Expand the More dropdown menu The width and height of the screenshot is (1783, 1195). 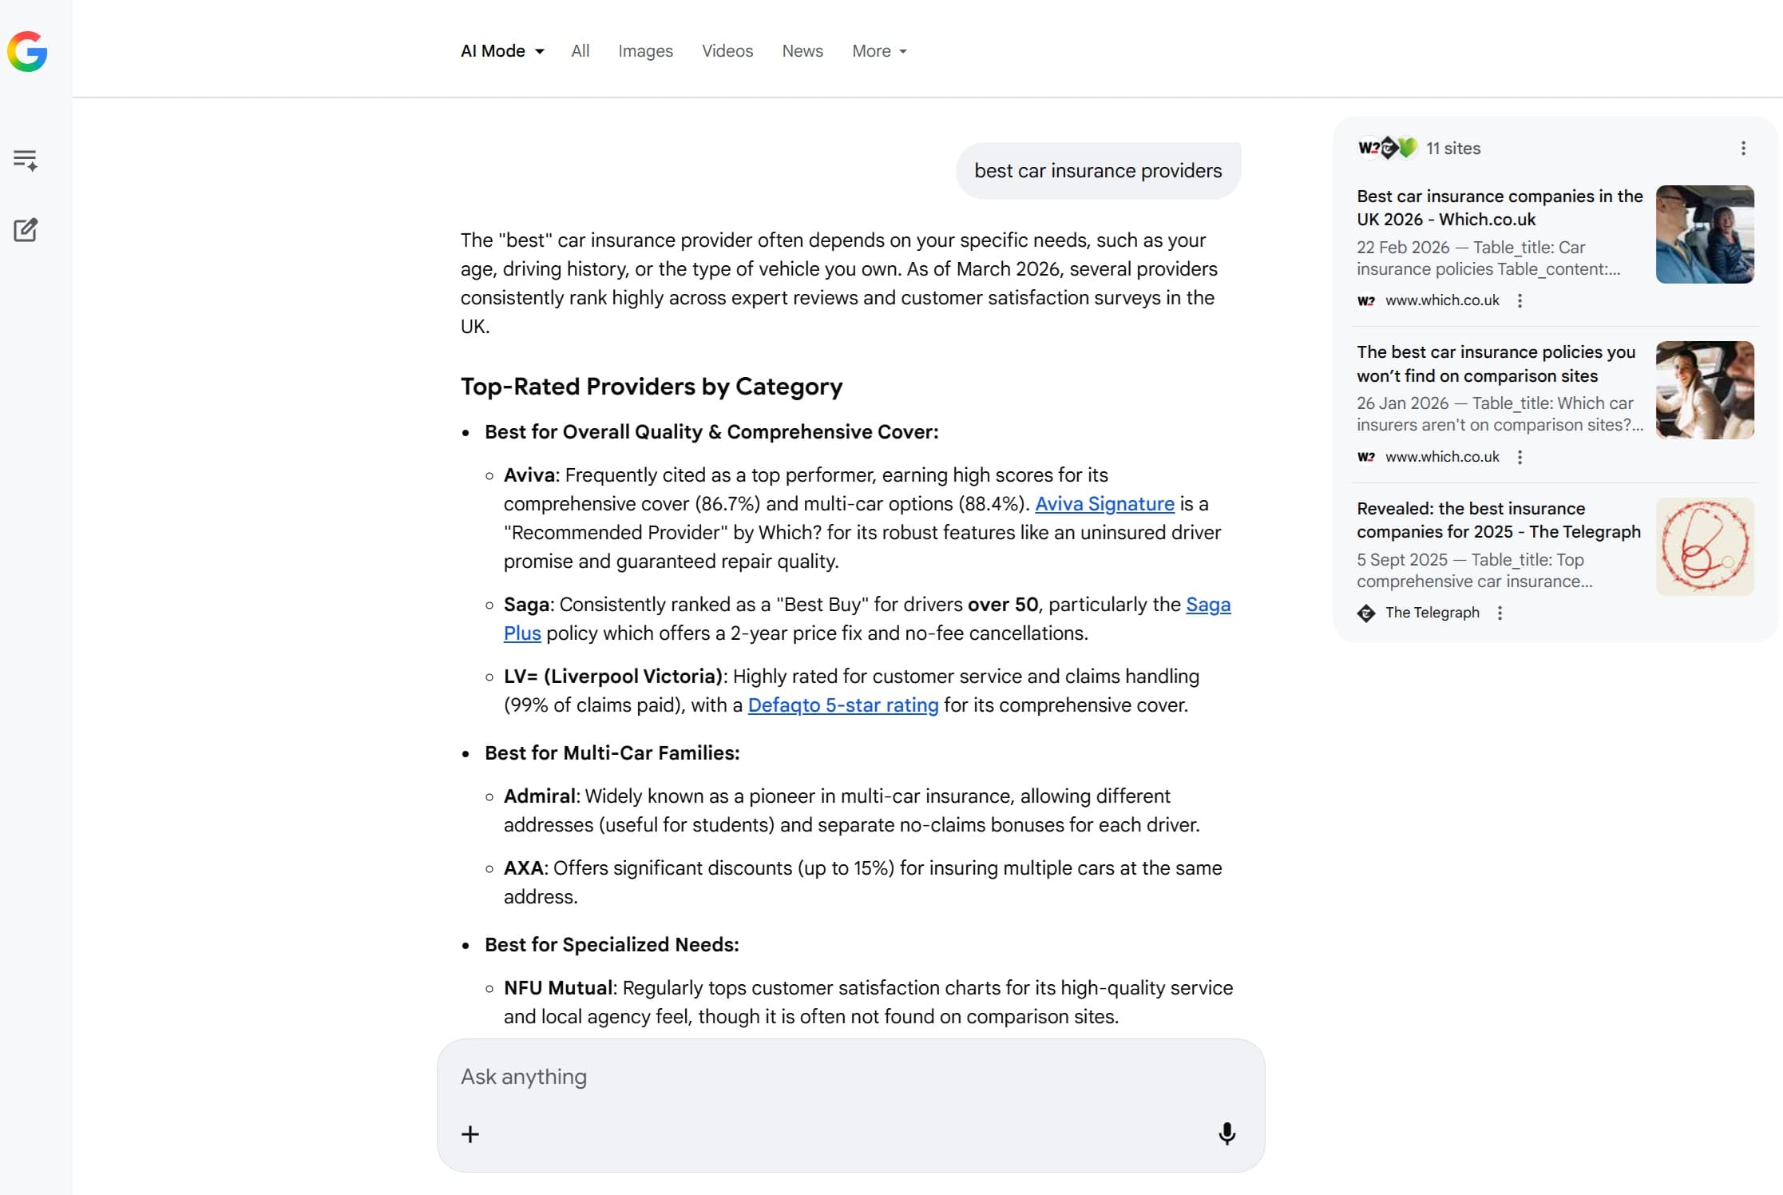(x=879, y=51)
